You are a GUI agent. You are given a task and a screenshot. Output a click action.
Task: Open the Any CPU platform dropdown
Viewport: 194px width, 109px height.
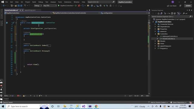[50, 6]
